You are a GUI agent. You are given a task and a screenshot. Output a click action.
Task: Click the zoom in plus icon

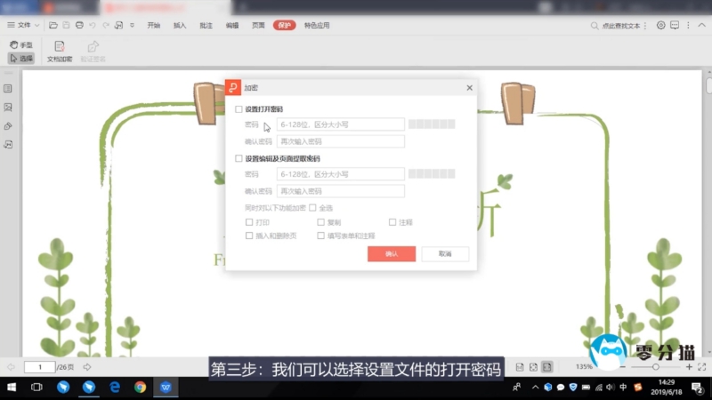[688, 366]
